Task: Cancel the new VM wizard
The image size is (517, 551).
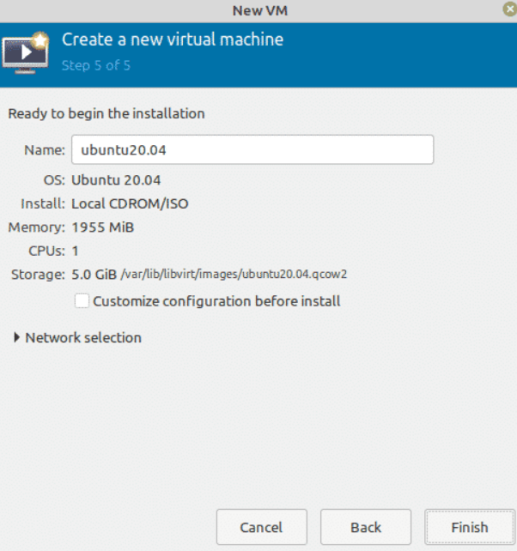Action: 262,527
